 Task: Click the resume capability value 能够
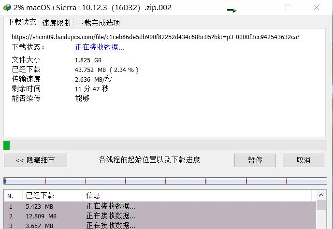tap(82, 98)
